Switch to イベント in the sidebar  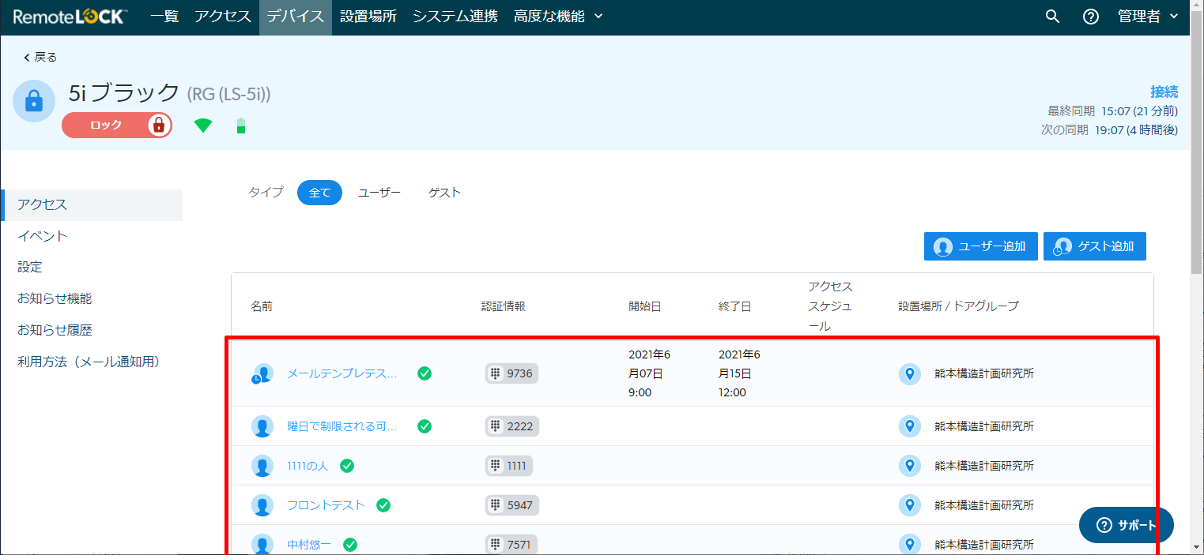[43, 236]
